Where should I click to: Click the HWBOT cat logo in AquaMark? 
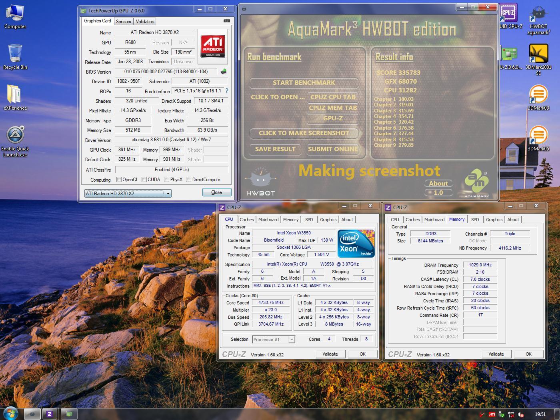click(x=260, y=182)
